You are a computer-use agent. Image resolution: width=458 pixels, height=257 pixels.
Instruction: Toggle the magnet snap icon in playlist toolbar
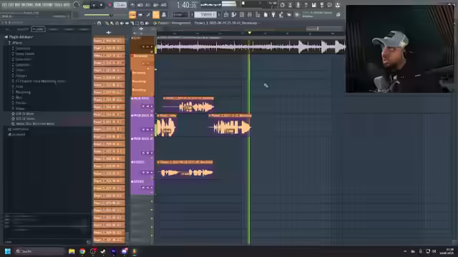pos(99,23)
